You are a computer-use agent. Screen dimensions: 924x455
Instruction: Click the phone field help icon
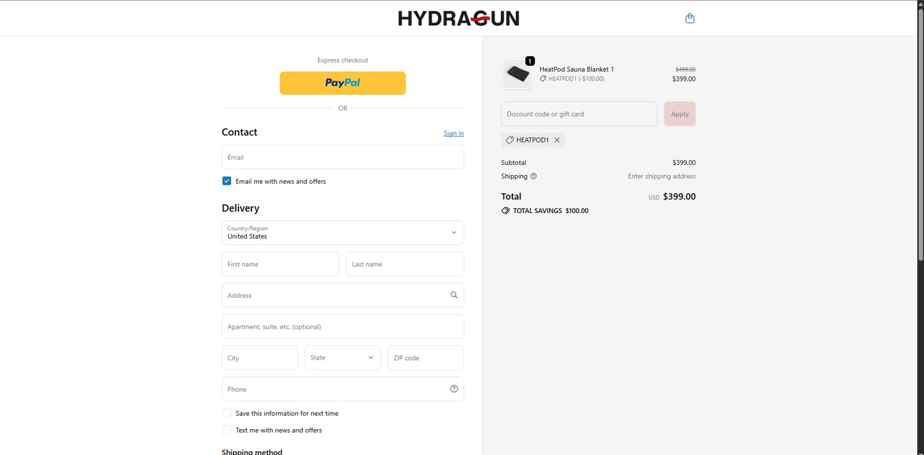pos(454,389)
